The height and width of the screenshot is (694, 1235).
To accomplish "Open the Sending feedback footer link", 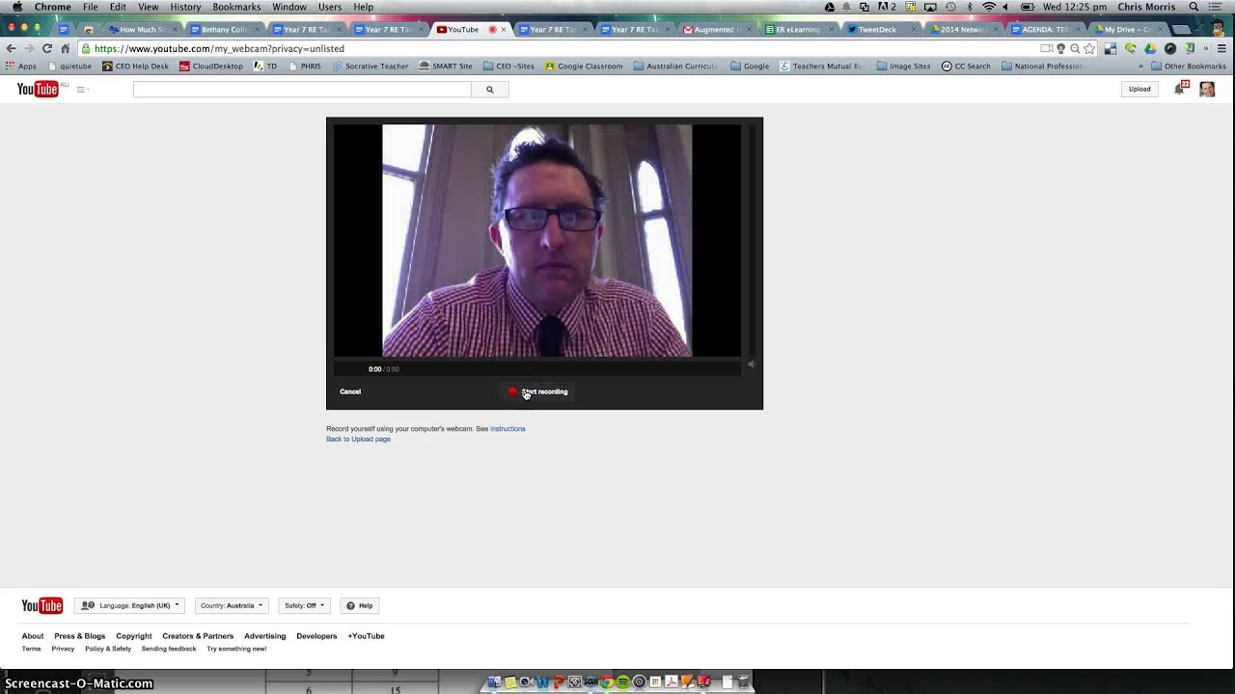I will pyautogui.click(x=169, y=649).
